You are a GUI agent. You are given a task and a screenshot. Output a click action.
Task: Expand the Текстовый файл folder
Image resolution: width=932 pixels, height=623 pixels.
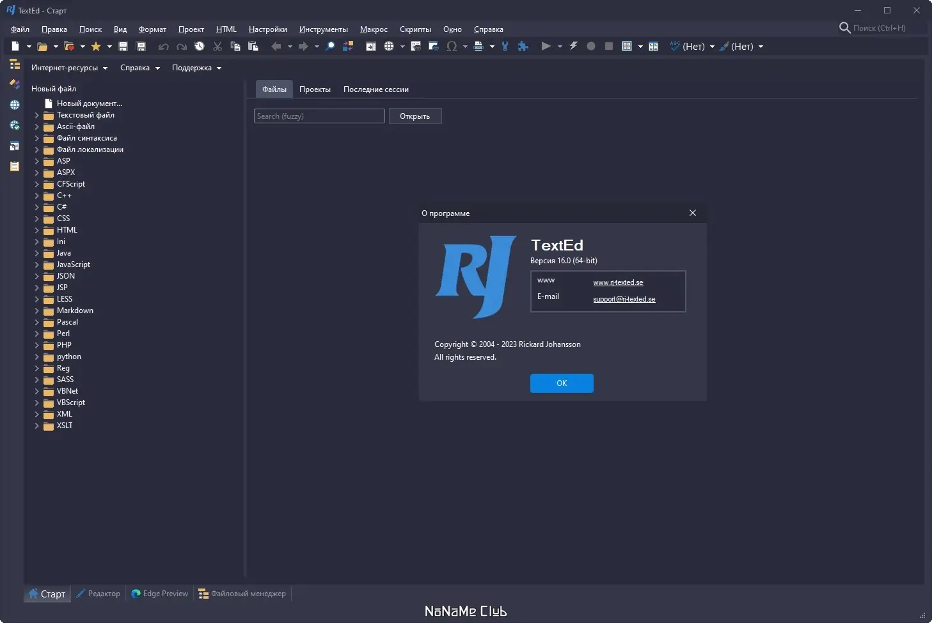click(37, 115)
